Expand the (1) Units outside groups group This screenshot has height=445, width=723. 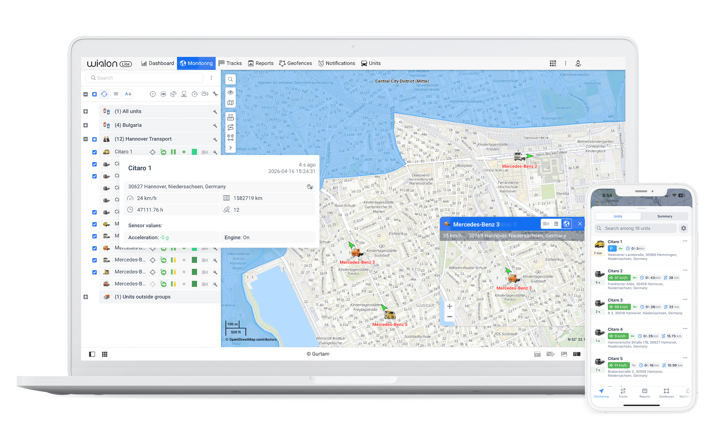(86, 297)
